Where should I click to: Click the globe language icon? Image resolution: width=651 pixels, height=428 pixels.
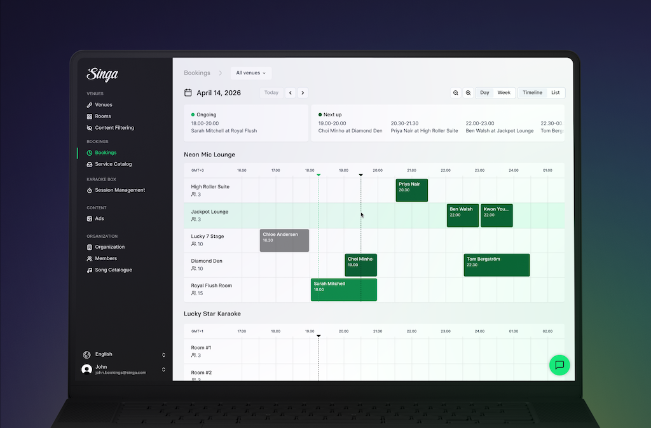click(x=86, y=354)
